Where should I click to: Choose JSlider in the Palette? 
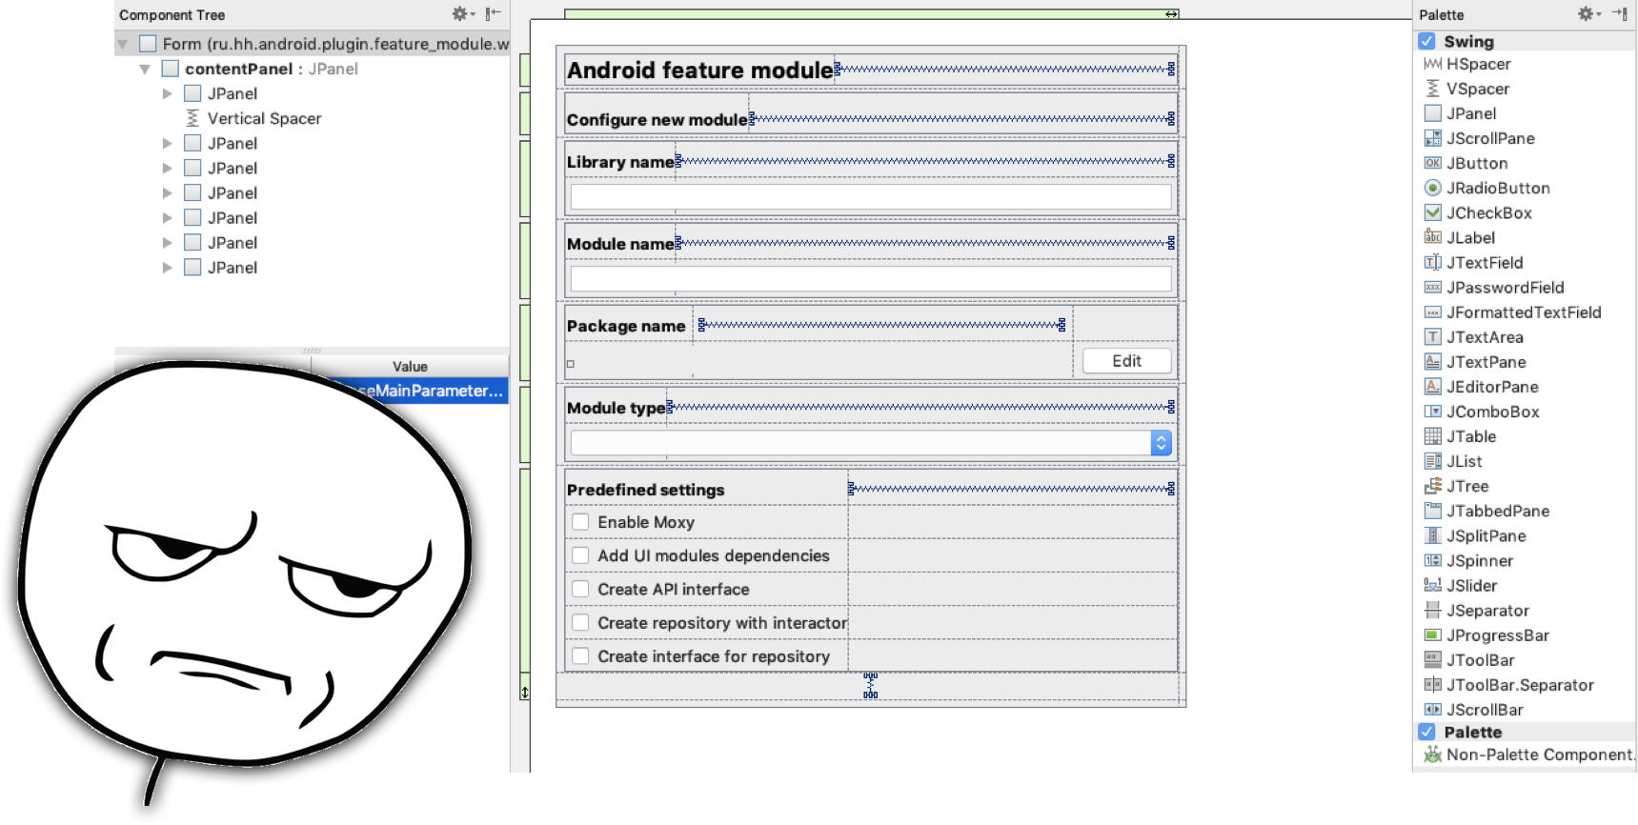click(x=1461, y=584)
